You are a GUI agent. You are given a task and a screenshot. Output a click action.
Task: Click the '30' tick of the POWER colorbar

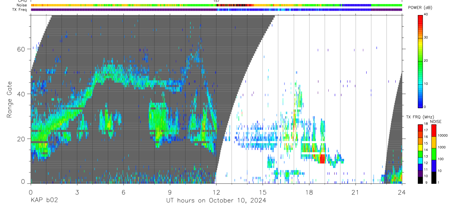pos(426,38)
